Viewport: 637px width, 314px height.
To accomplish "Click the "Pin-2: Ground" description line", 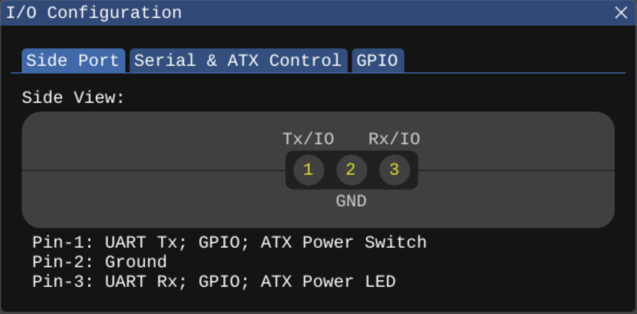I will pyautogui.click(x=99, y=262).
